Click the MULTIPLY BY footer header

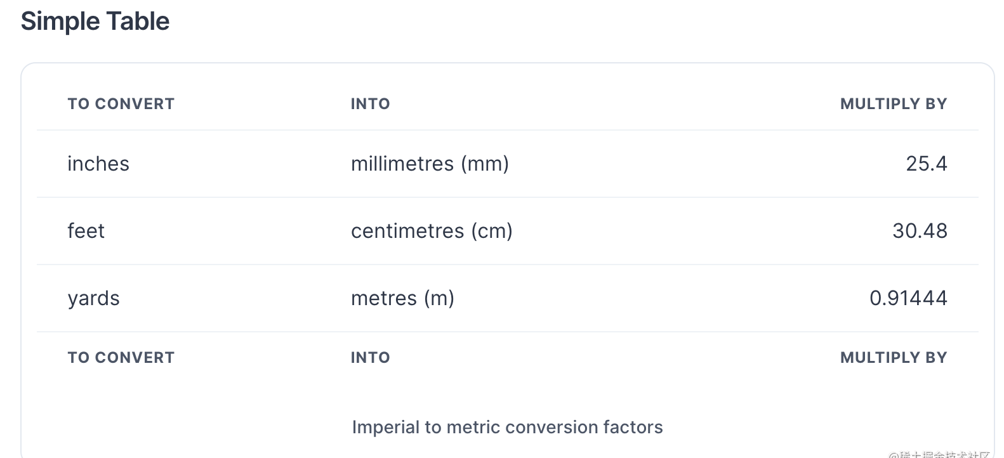[x=894, y=358]
